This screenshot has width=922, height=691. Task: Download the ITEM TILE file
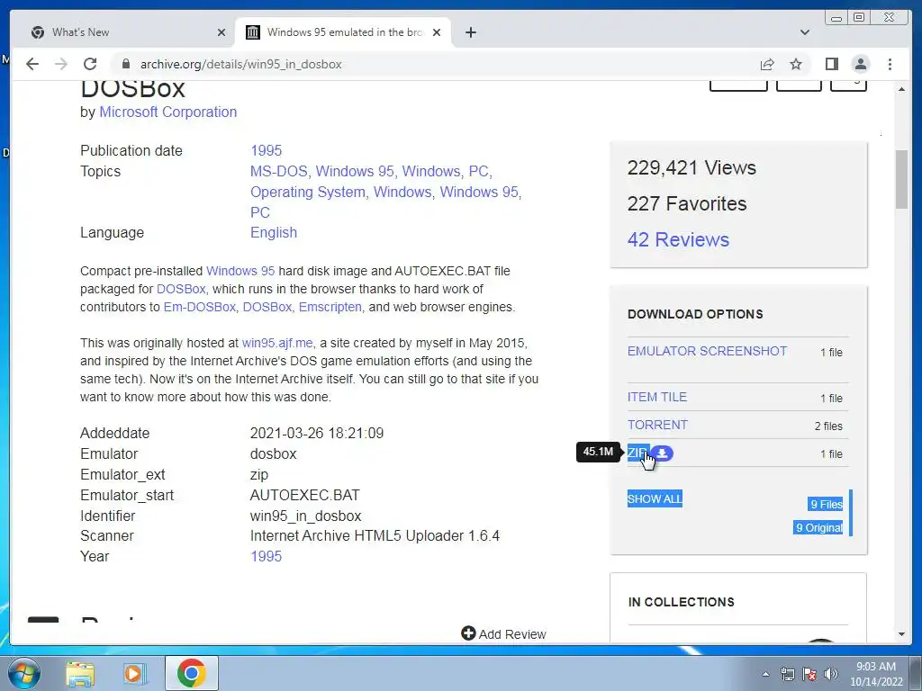pos(656,397)
